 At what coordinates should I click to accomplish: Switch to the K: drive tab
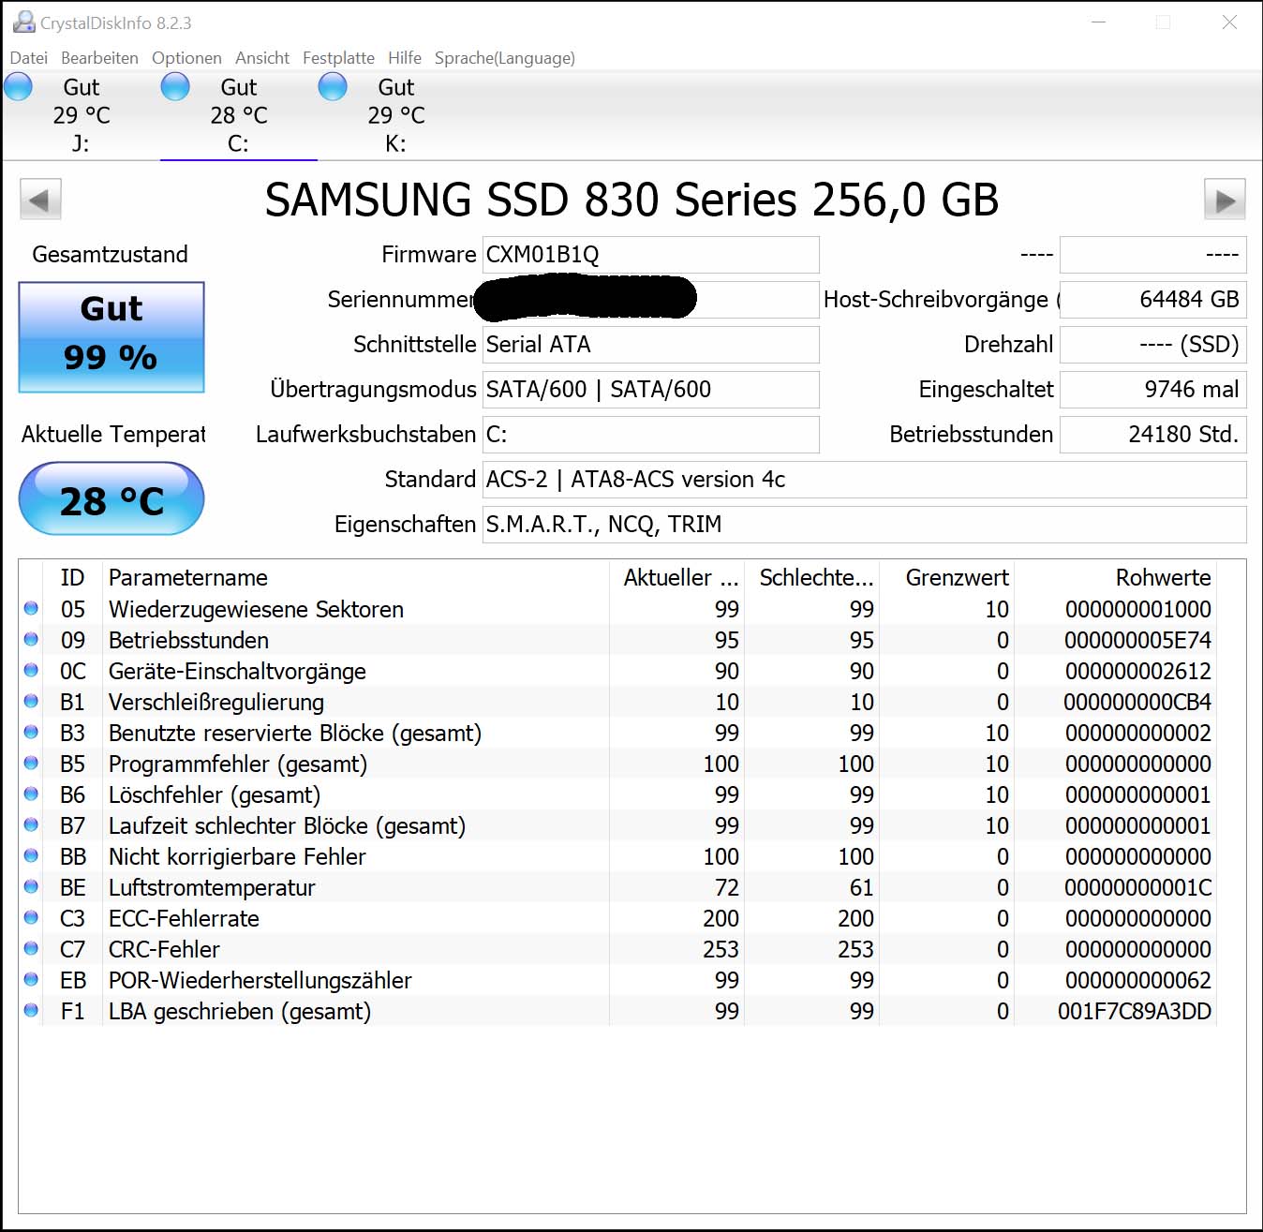[x=395, y=114]
